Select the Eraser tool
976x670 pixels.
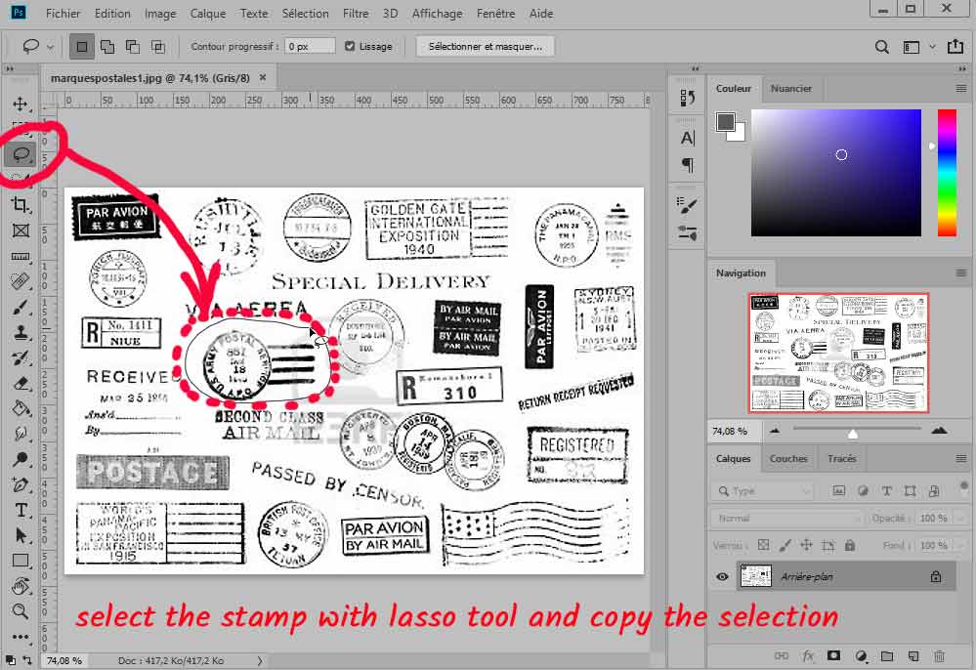coord(21,384)
